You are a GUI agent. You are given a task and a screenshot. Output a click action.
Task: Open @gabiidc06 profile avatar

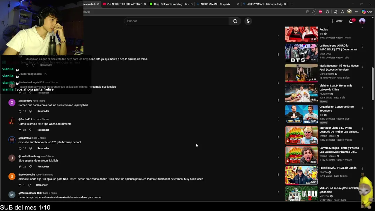tap(12, 103)
